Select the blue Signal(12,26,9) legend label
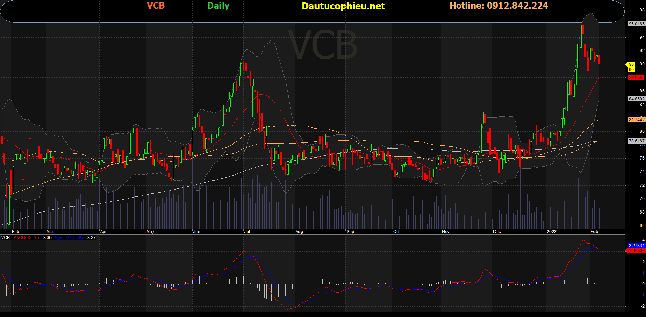The height and width of the screenshot is (317, 646). click(x=68, y=238)
